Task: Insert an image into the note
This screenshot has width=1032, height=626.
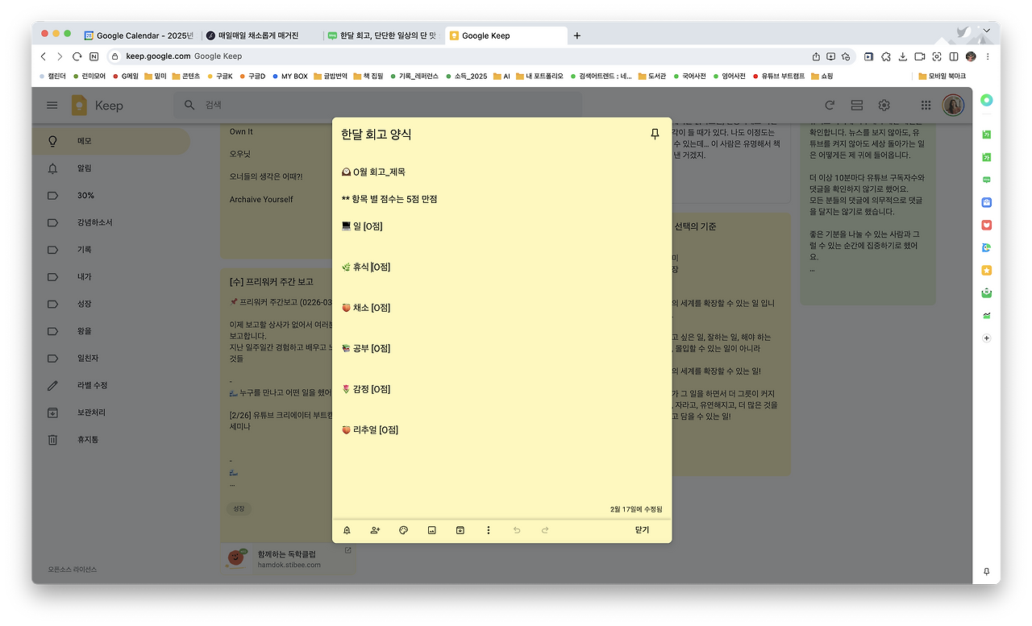Action: click(x=431, y=530)
